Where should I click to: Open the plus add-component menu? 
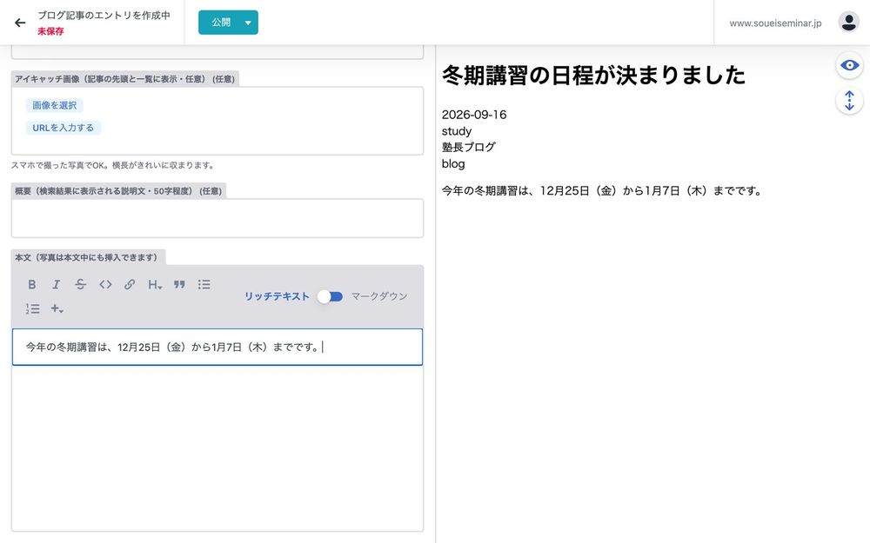(x=57, y=308)
